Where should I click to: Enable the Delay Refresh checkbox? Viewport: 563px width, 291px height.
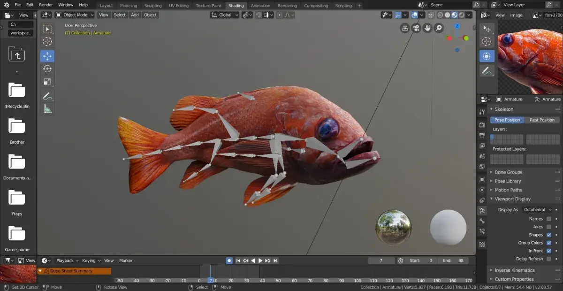click(x=549, y=259)
